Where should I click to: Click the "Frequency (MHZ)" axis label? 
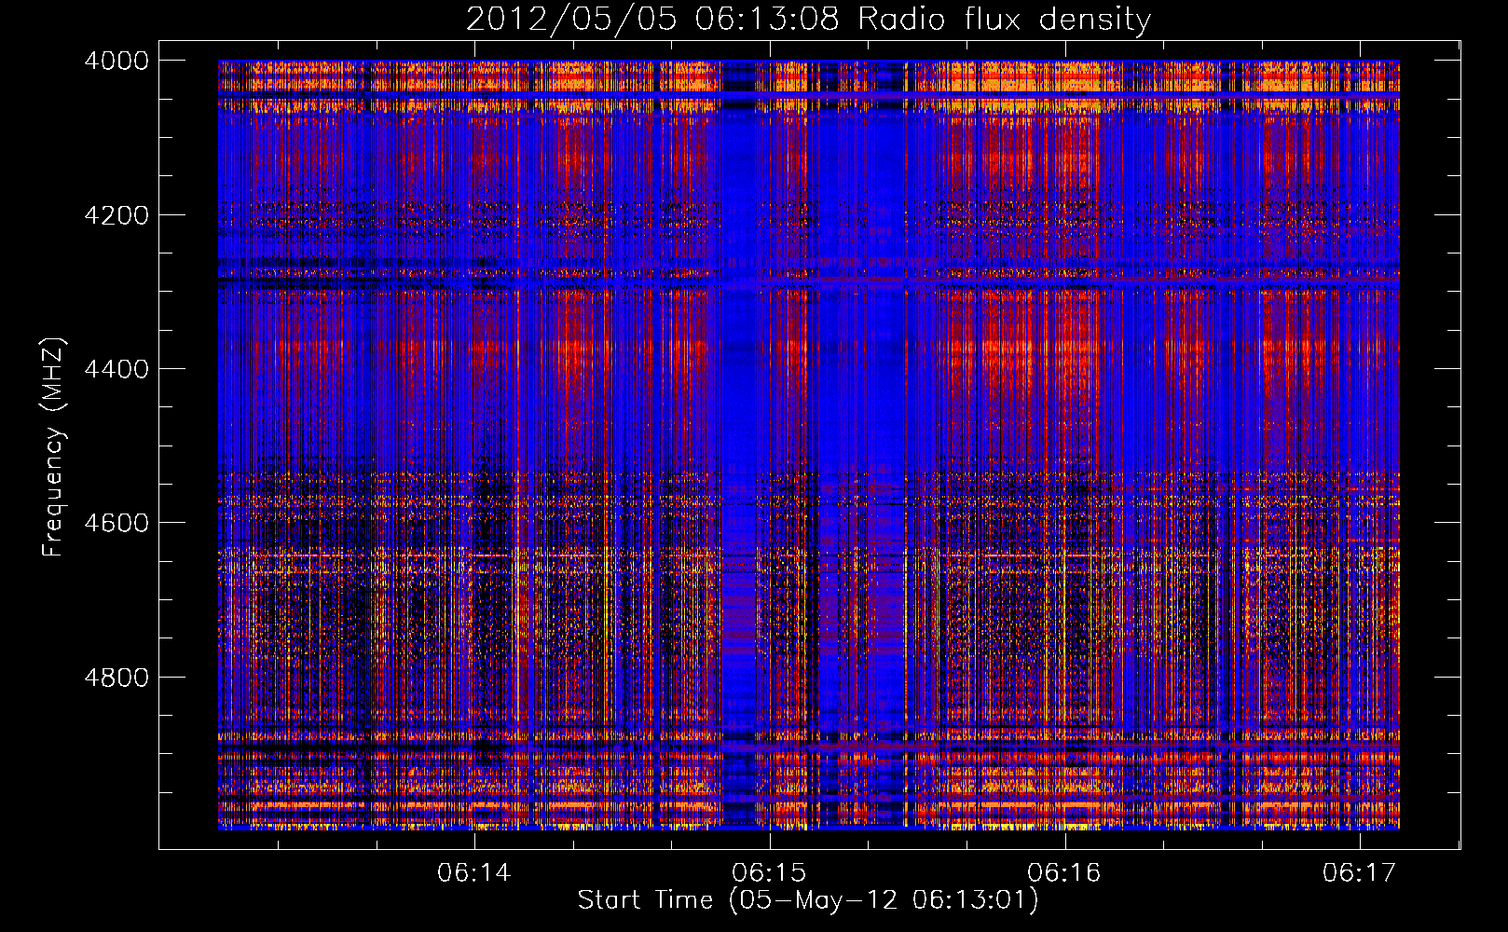point(53,447)
